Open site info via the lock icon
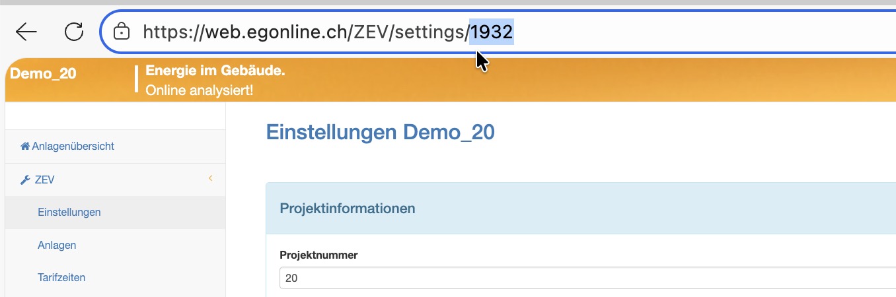 point(121,31)
